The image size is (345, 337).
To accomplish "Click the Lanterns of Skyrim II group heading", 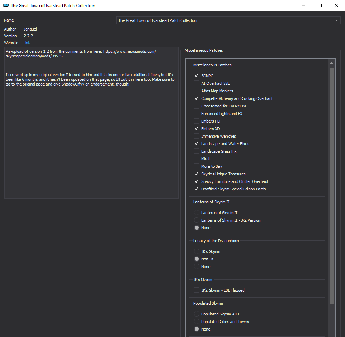I will coord(211,202).
